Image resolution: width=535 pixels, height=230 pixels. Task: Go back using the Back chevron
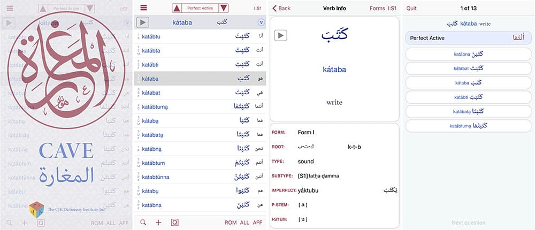coord(281,8)
